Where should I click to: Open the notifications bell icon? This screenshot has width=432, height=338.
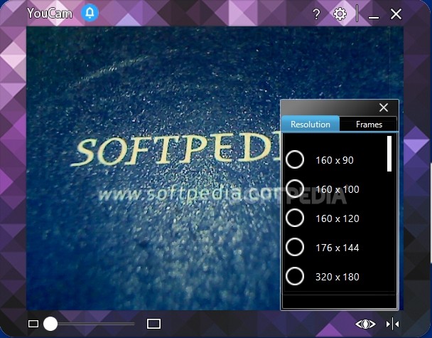(x=90, y=13)
